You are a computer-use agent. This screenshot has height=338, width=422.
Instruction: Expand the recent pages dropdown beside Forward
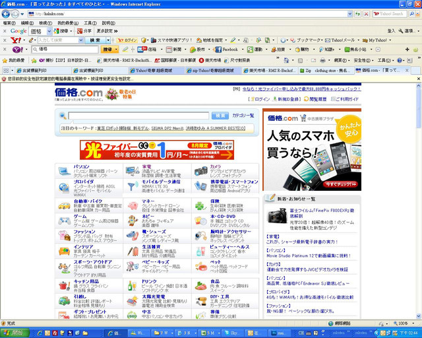pos(22,14)
